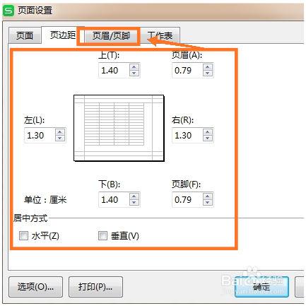Image resolution: width=306 pixels, height=306 pixels.
Task: Decrease the top margin value
Action: tap(134, 73)
